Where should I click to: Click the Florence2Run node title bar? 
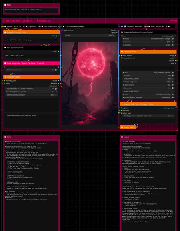tap(148, 52)
